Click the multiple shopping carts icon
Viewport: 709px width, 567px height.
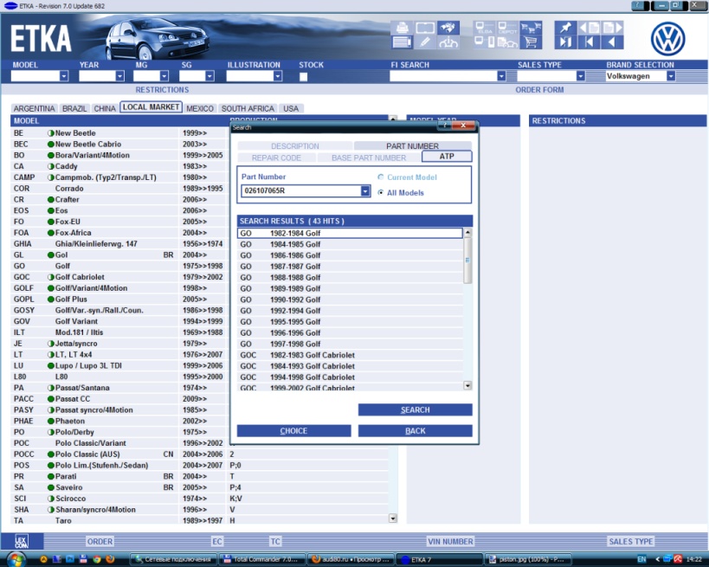click(x=531, y=28)
